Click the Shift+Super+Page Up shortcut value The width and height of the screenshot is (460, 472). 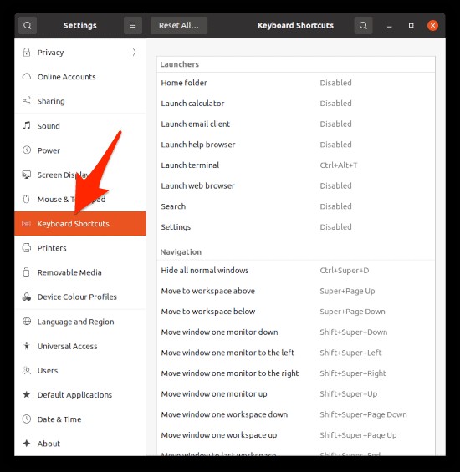(358, 435)
